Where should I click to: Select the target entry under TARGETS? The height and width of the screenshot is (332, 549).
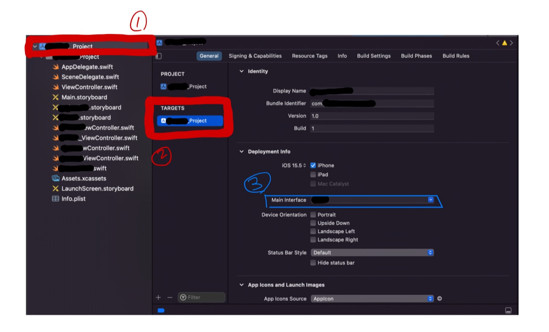pos(189,121)
